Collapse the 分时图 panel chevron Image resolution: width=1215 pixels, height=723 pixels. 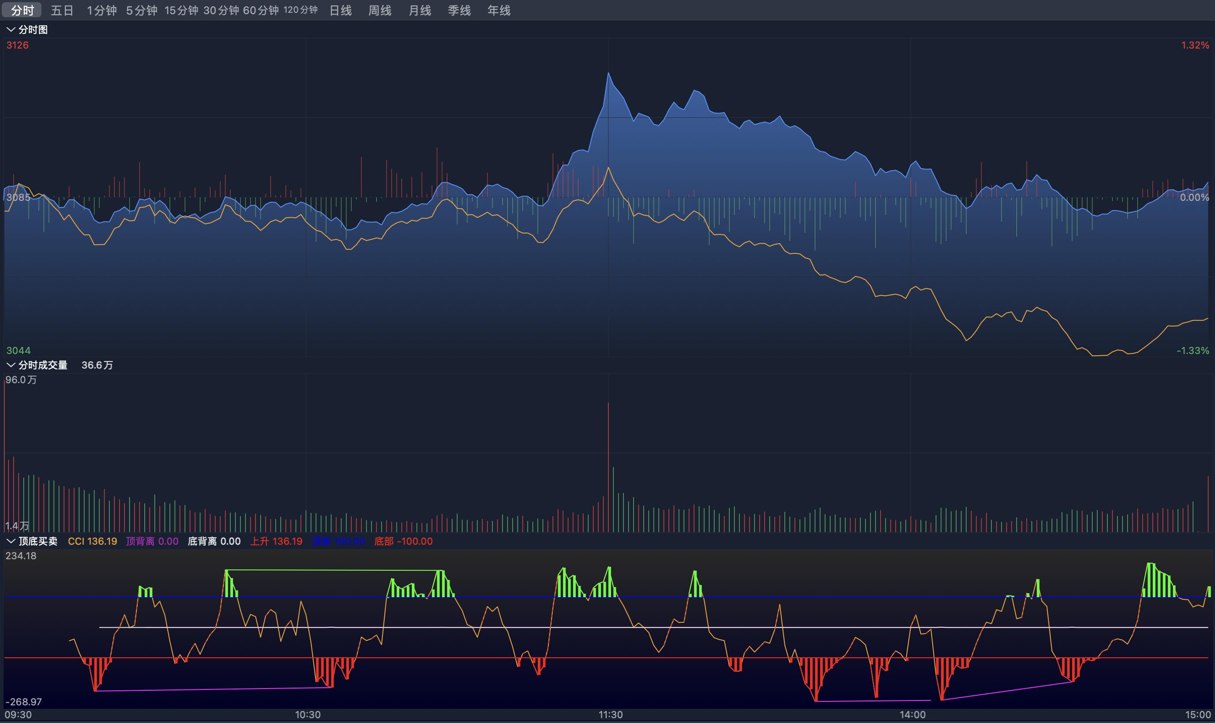[10, 30]
